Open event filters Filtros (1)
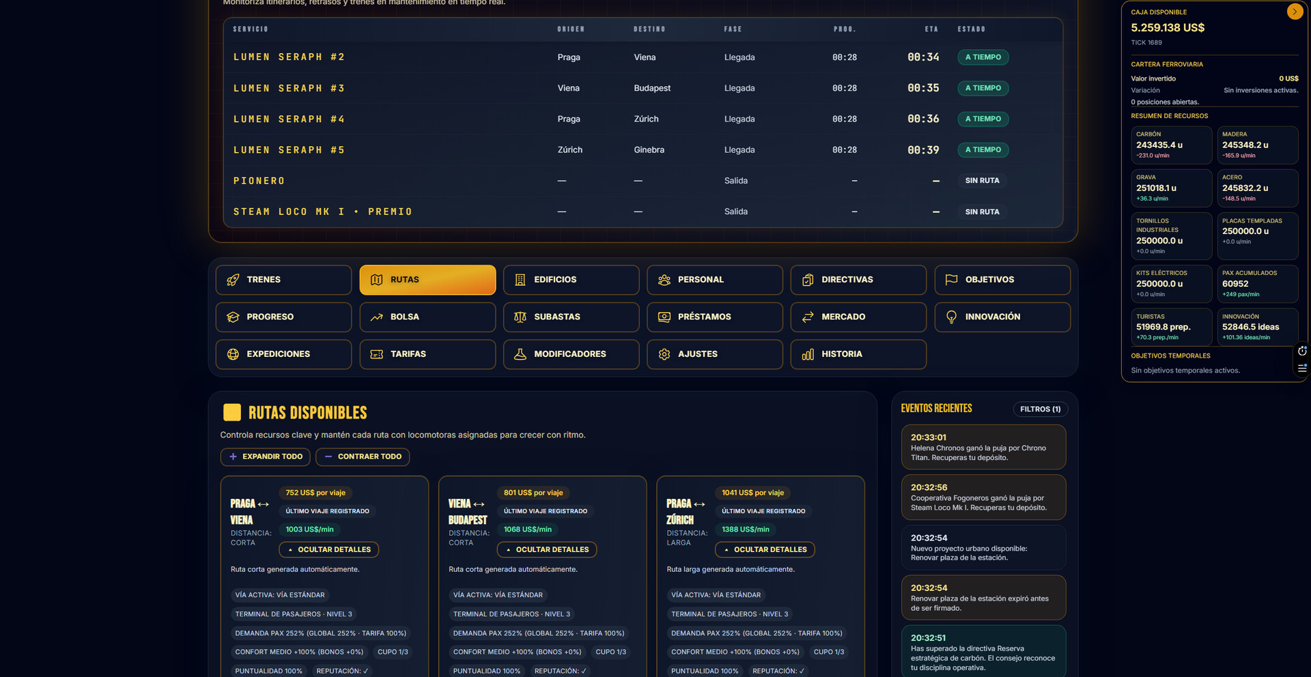 pyautogui.click(x=1040, y=409)
